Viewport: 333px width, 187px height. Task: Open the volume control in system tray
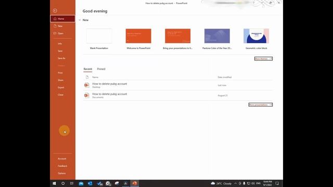click(x=253, y=183)
